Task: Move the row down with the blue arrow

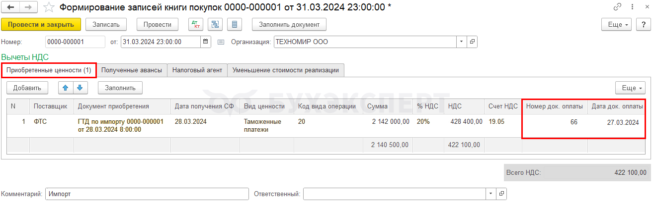Action: (x=81, y=88)
